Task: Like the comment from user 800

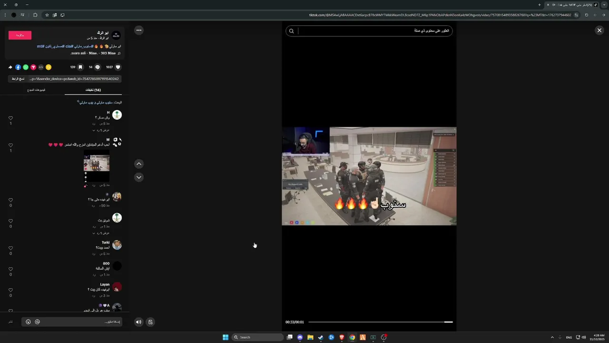Action: [10, 269]
